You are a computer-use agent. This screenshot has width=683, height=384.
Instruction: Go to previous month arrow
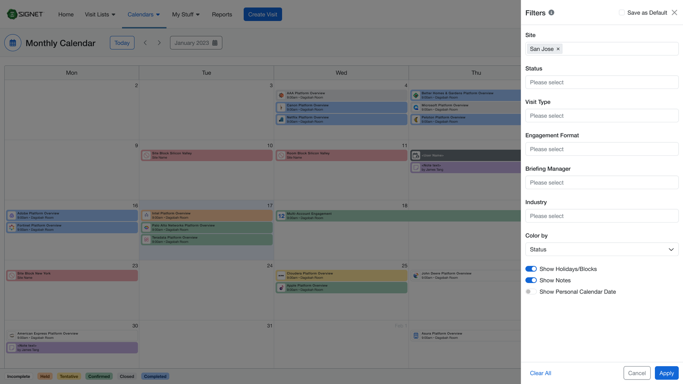point(145,43)
